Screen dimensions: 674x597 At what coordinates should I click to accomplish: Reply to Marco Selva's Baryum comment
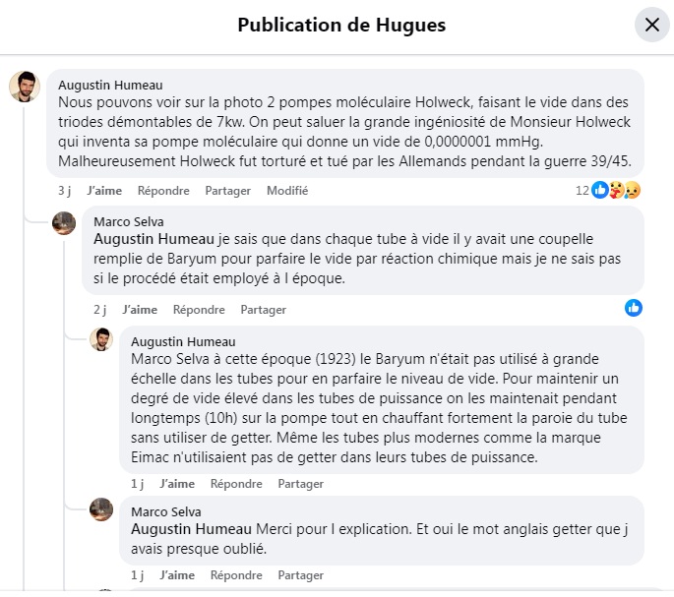pyautogui.click(x=199, y=310)
